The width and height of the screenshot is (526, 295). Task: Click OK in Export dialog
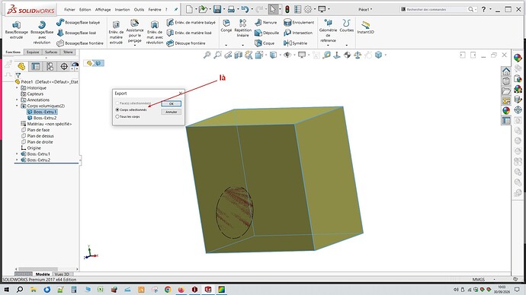[171, 103]
